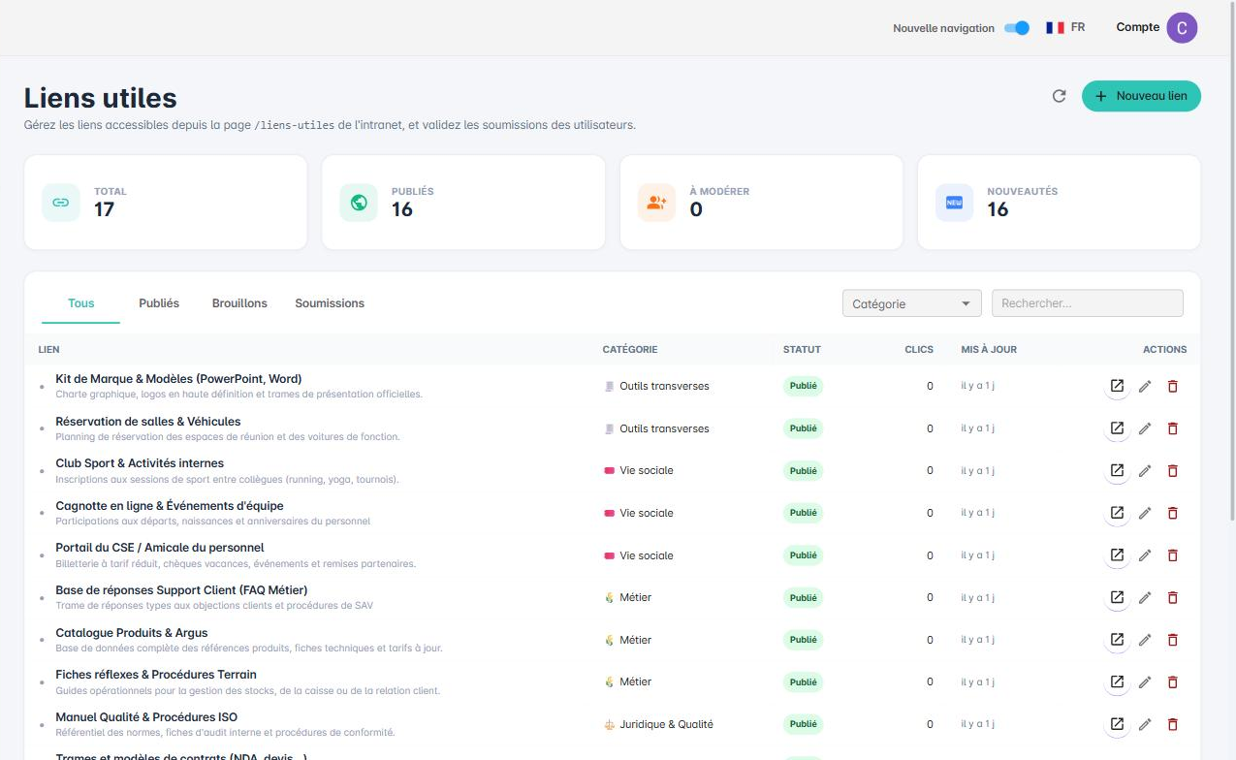Viewport: 1236px width, 760px height.
Task: Click Métier category on Fiches réflexes row
Action: (635, 681)
